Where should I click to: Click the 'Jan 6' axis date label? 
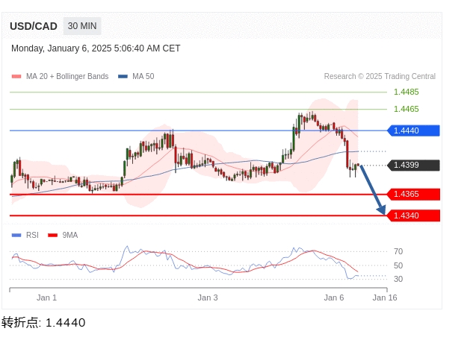coord(334,297)
